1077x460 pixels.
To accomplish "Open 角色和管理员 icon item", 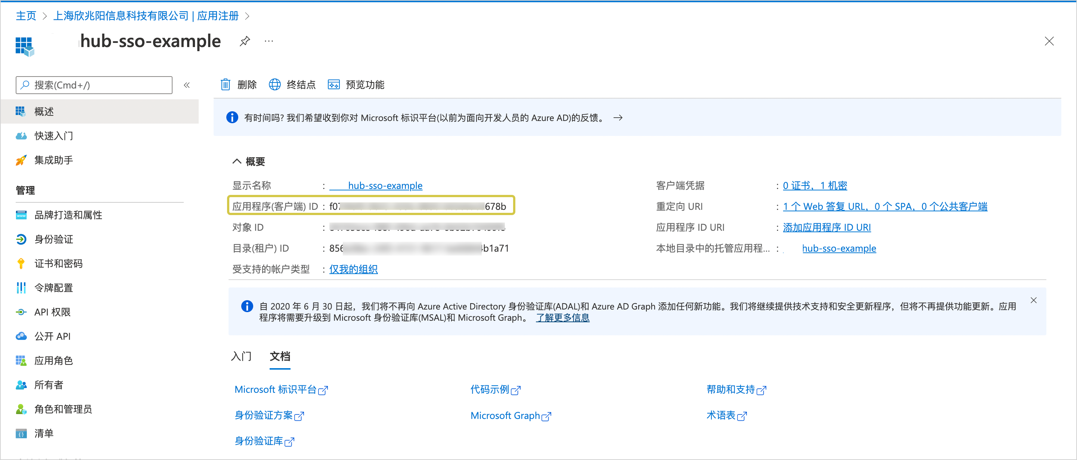I will pyautogui.click(x=21, y=409).
